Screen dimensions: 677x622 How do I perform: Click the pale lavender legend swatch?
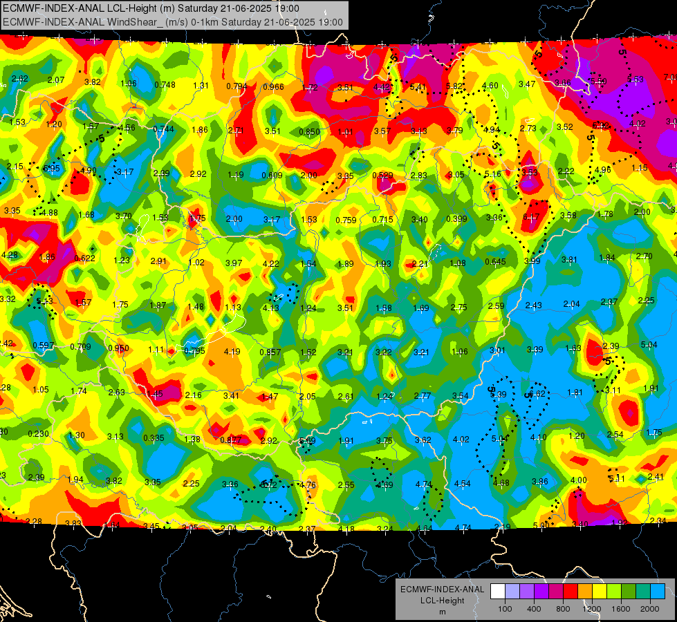512,591
